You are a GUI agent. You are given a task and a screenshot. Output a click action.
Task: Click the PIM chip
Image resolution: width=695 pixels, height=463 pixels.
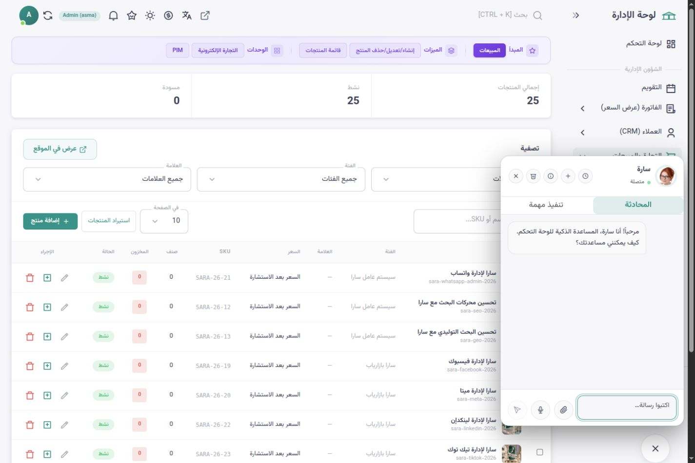pos(178,50)
